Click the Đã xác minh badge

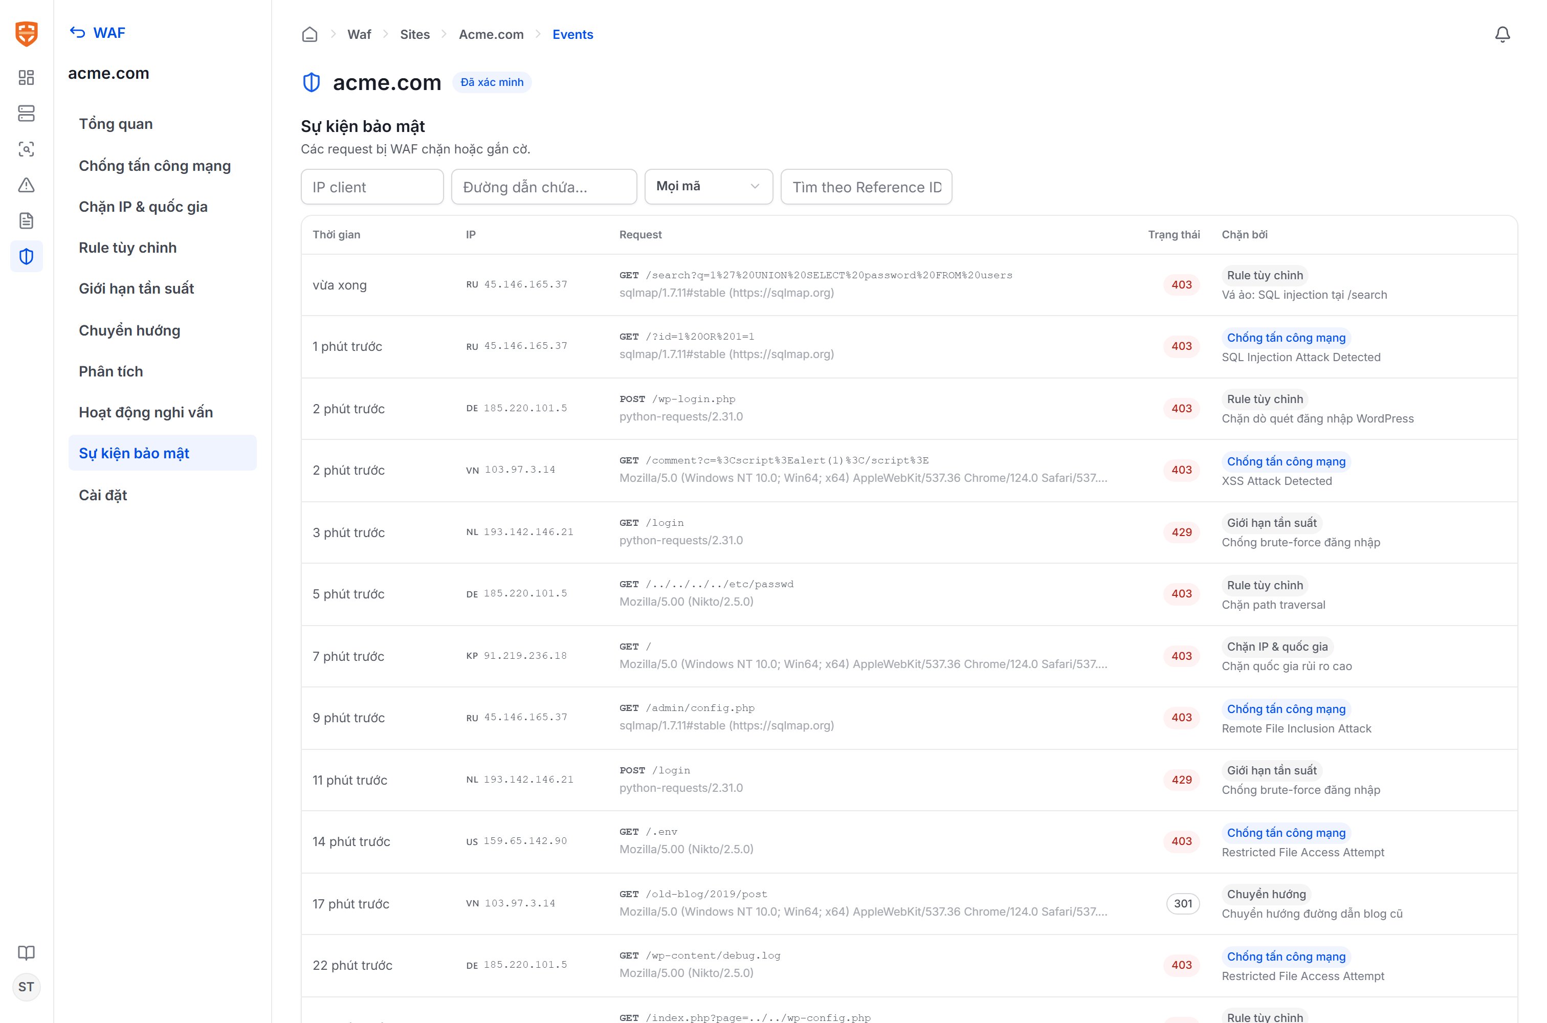pos(492,82)
